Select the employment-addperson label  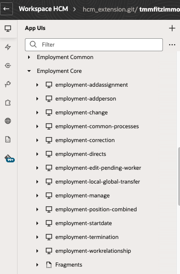(x=86, y=99)
